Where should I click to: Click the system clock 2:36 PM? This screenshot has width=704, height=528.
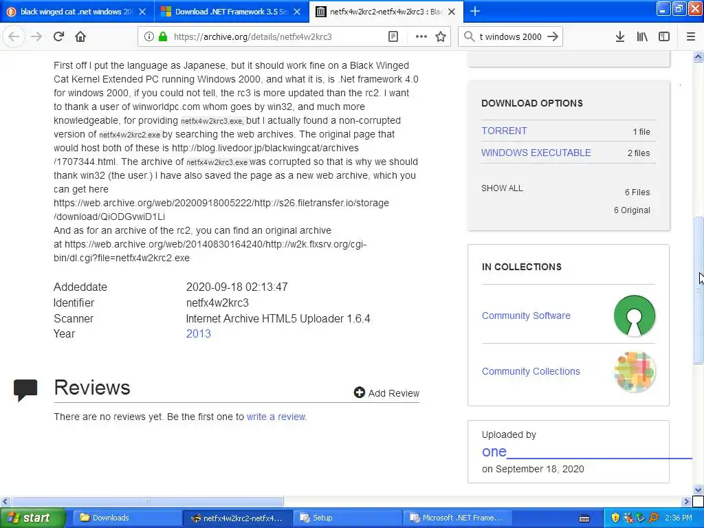click(x=679, y=518)
